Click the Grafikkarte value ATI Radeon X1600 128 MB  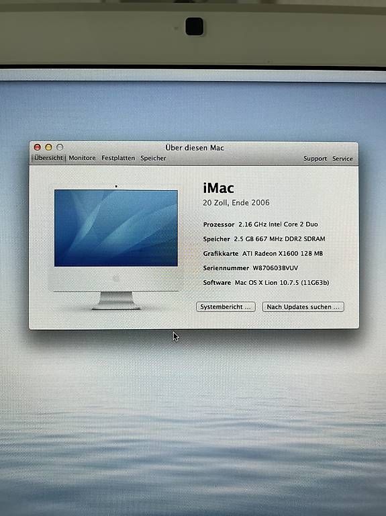pyautogui.click(x=283, y=253)
